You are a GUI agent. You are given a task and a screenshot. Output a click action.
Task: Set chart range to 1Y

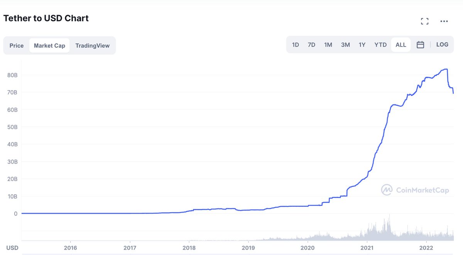pos(362,45)
